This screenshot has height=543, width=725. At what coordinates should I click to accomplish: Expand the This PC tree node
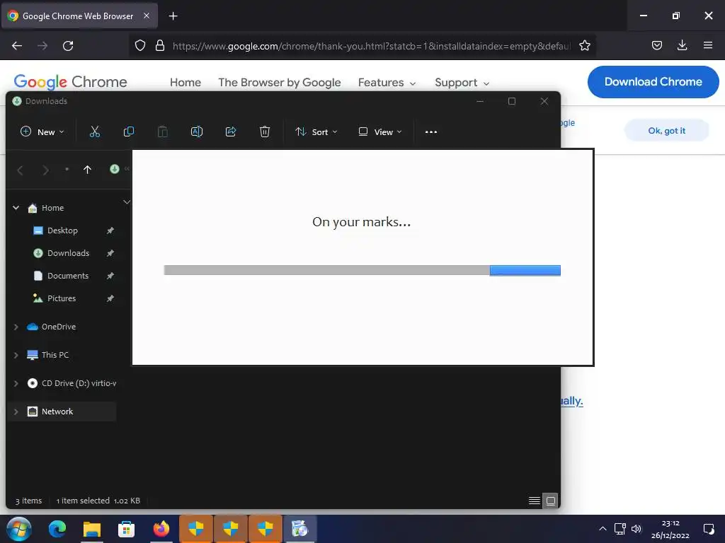16,355
